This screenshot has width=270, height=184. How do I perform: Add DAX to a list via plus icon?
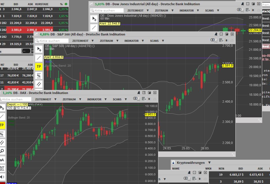(144, 99)
